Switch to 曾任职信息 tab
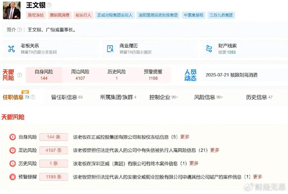The height and width of the screenshot is (194, 288). 67,97
